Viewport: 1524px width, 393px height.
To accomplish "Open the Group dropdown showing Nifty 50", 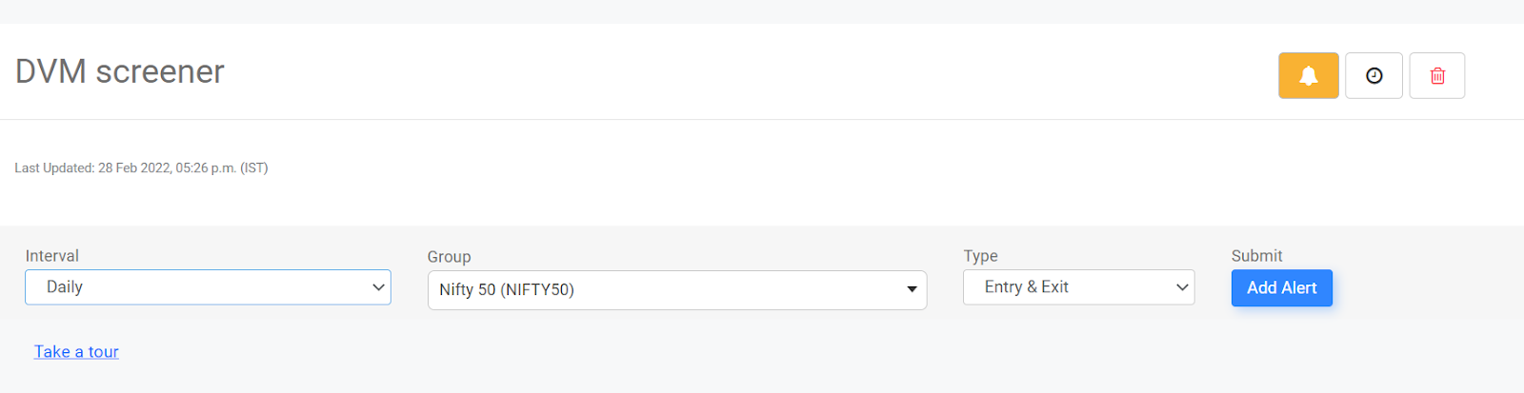I will tap(677, 290).
